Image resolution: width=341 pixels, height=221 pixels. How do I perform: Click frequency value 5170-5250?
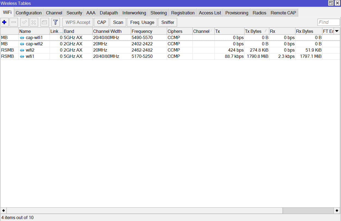click(142, 56)
